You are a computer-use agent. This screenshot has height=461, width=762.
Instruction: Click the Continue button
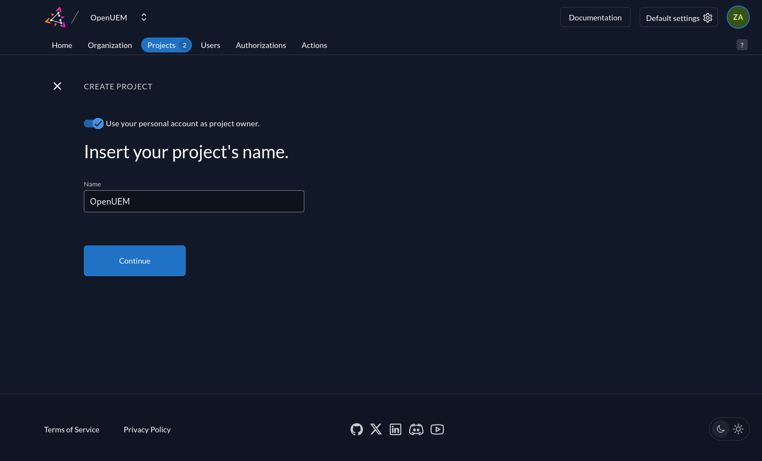[135, 260]
